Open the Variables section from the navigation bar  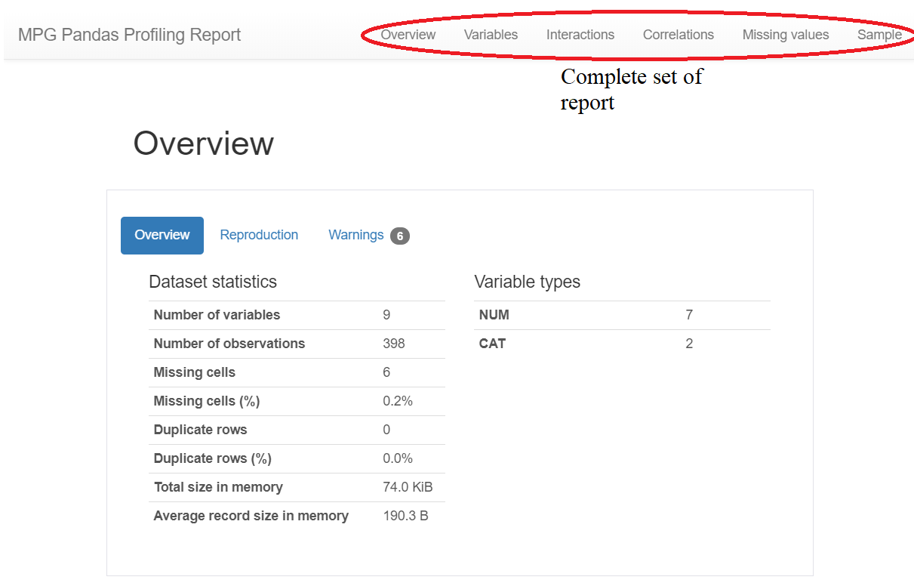click(x=490, y=35)
